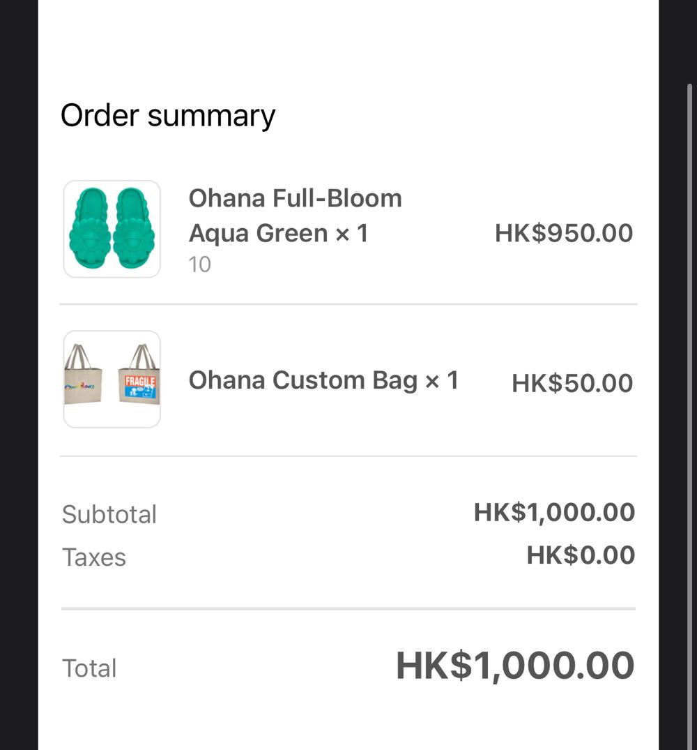Click the left slipper in the product image
697x750 pixels.
point(89,229)
